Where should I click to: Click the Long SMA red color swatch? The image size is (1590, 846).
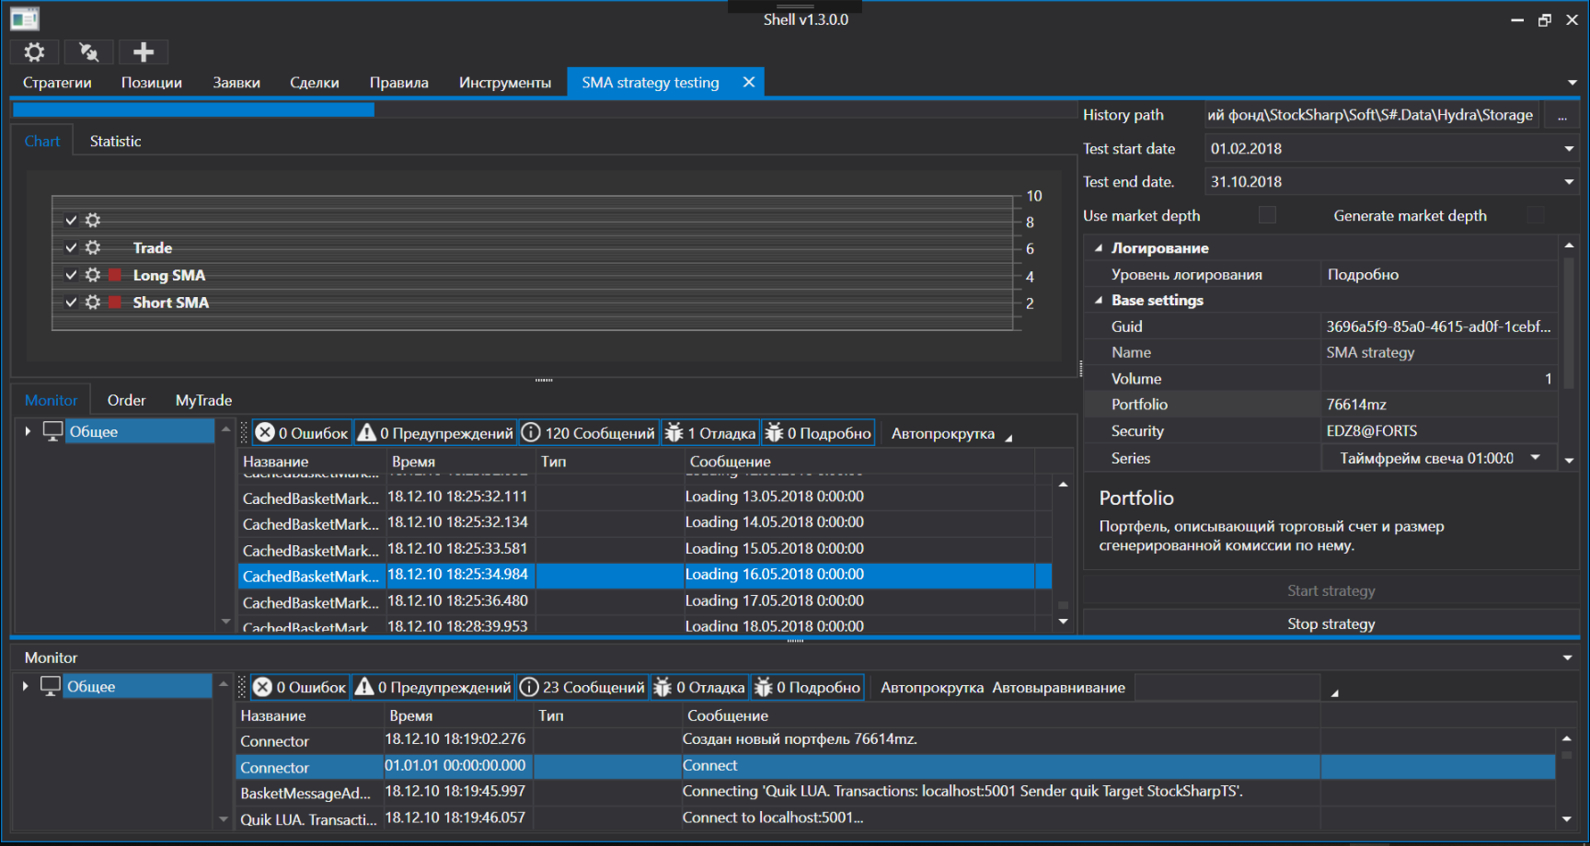pyautogui.click(x=115, y=275)
